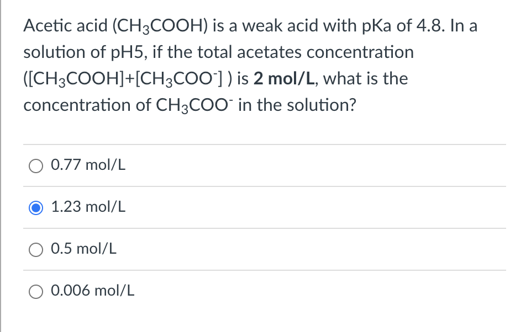Click the answer label text 1.23 mol/L
The width and height of the screenshot is (526, 332).
[x=88, y=207]
